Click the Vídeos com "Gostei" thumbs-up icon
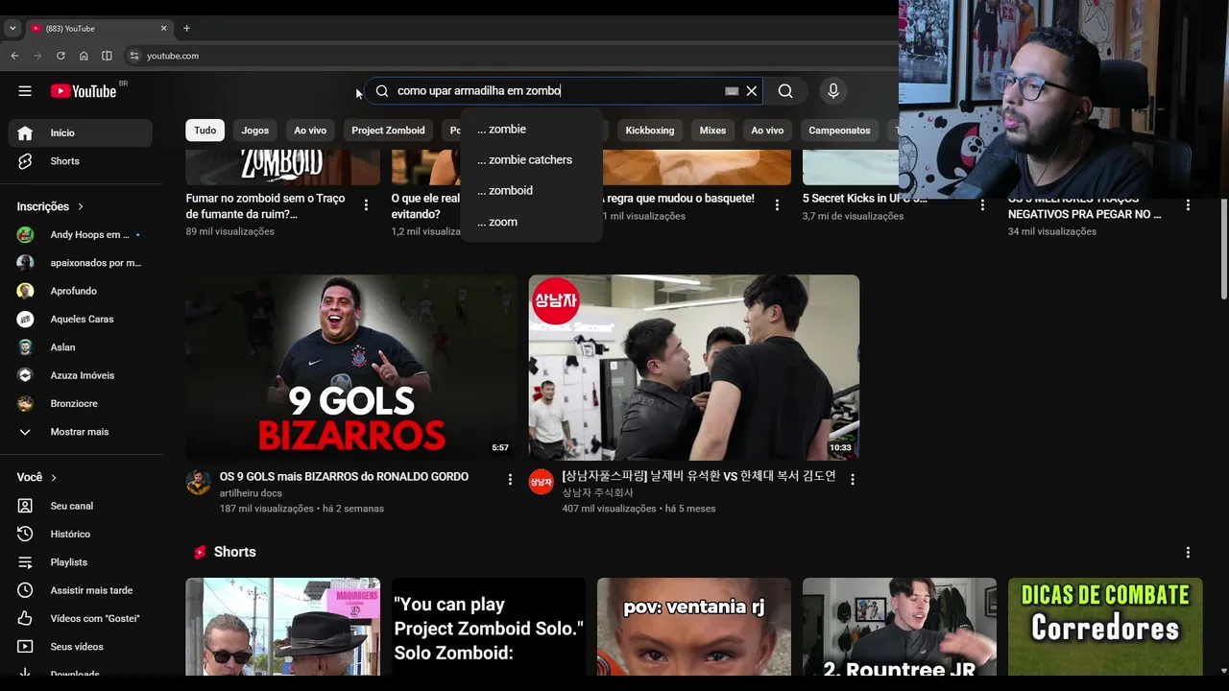The image size is (1229, 691). (25, 618)
